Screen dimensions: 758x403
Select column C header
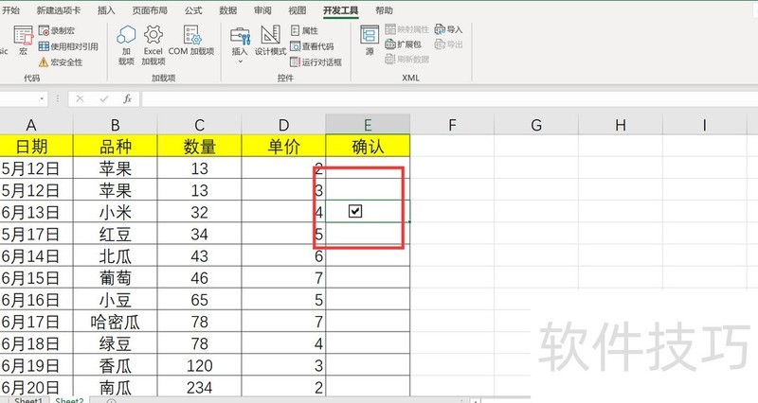click(x=199, y=125)
